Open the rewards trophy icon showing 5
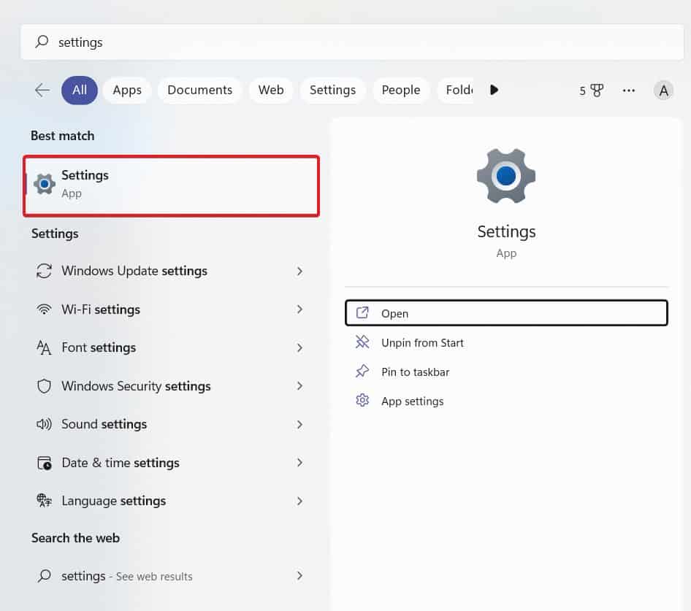 click(592, 91)
